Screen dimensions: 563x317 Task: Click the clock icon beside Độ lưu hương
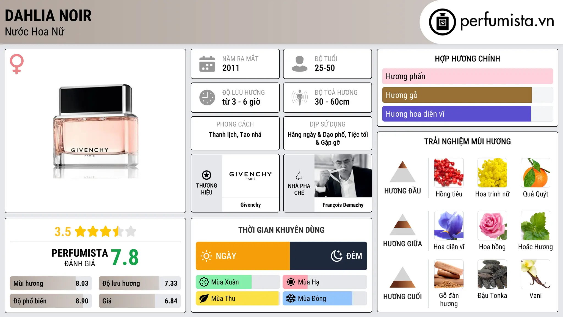point(207,97)
